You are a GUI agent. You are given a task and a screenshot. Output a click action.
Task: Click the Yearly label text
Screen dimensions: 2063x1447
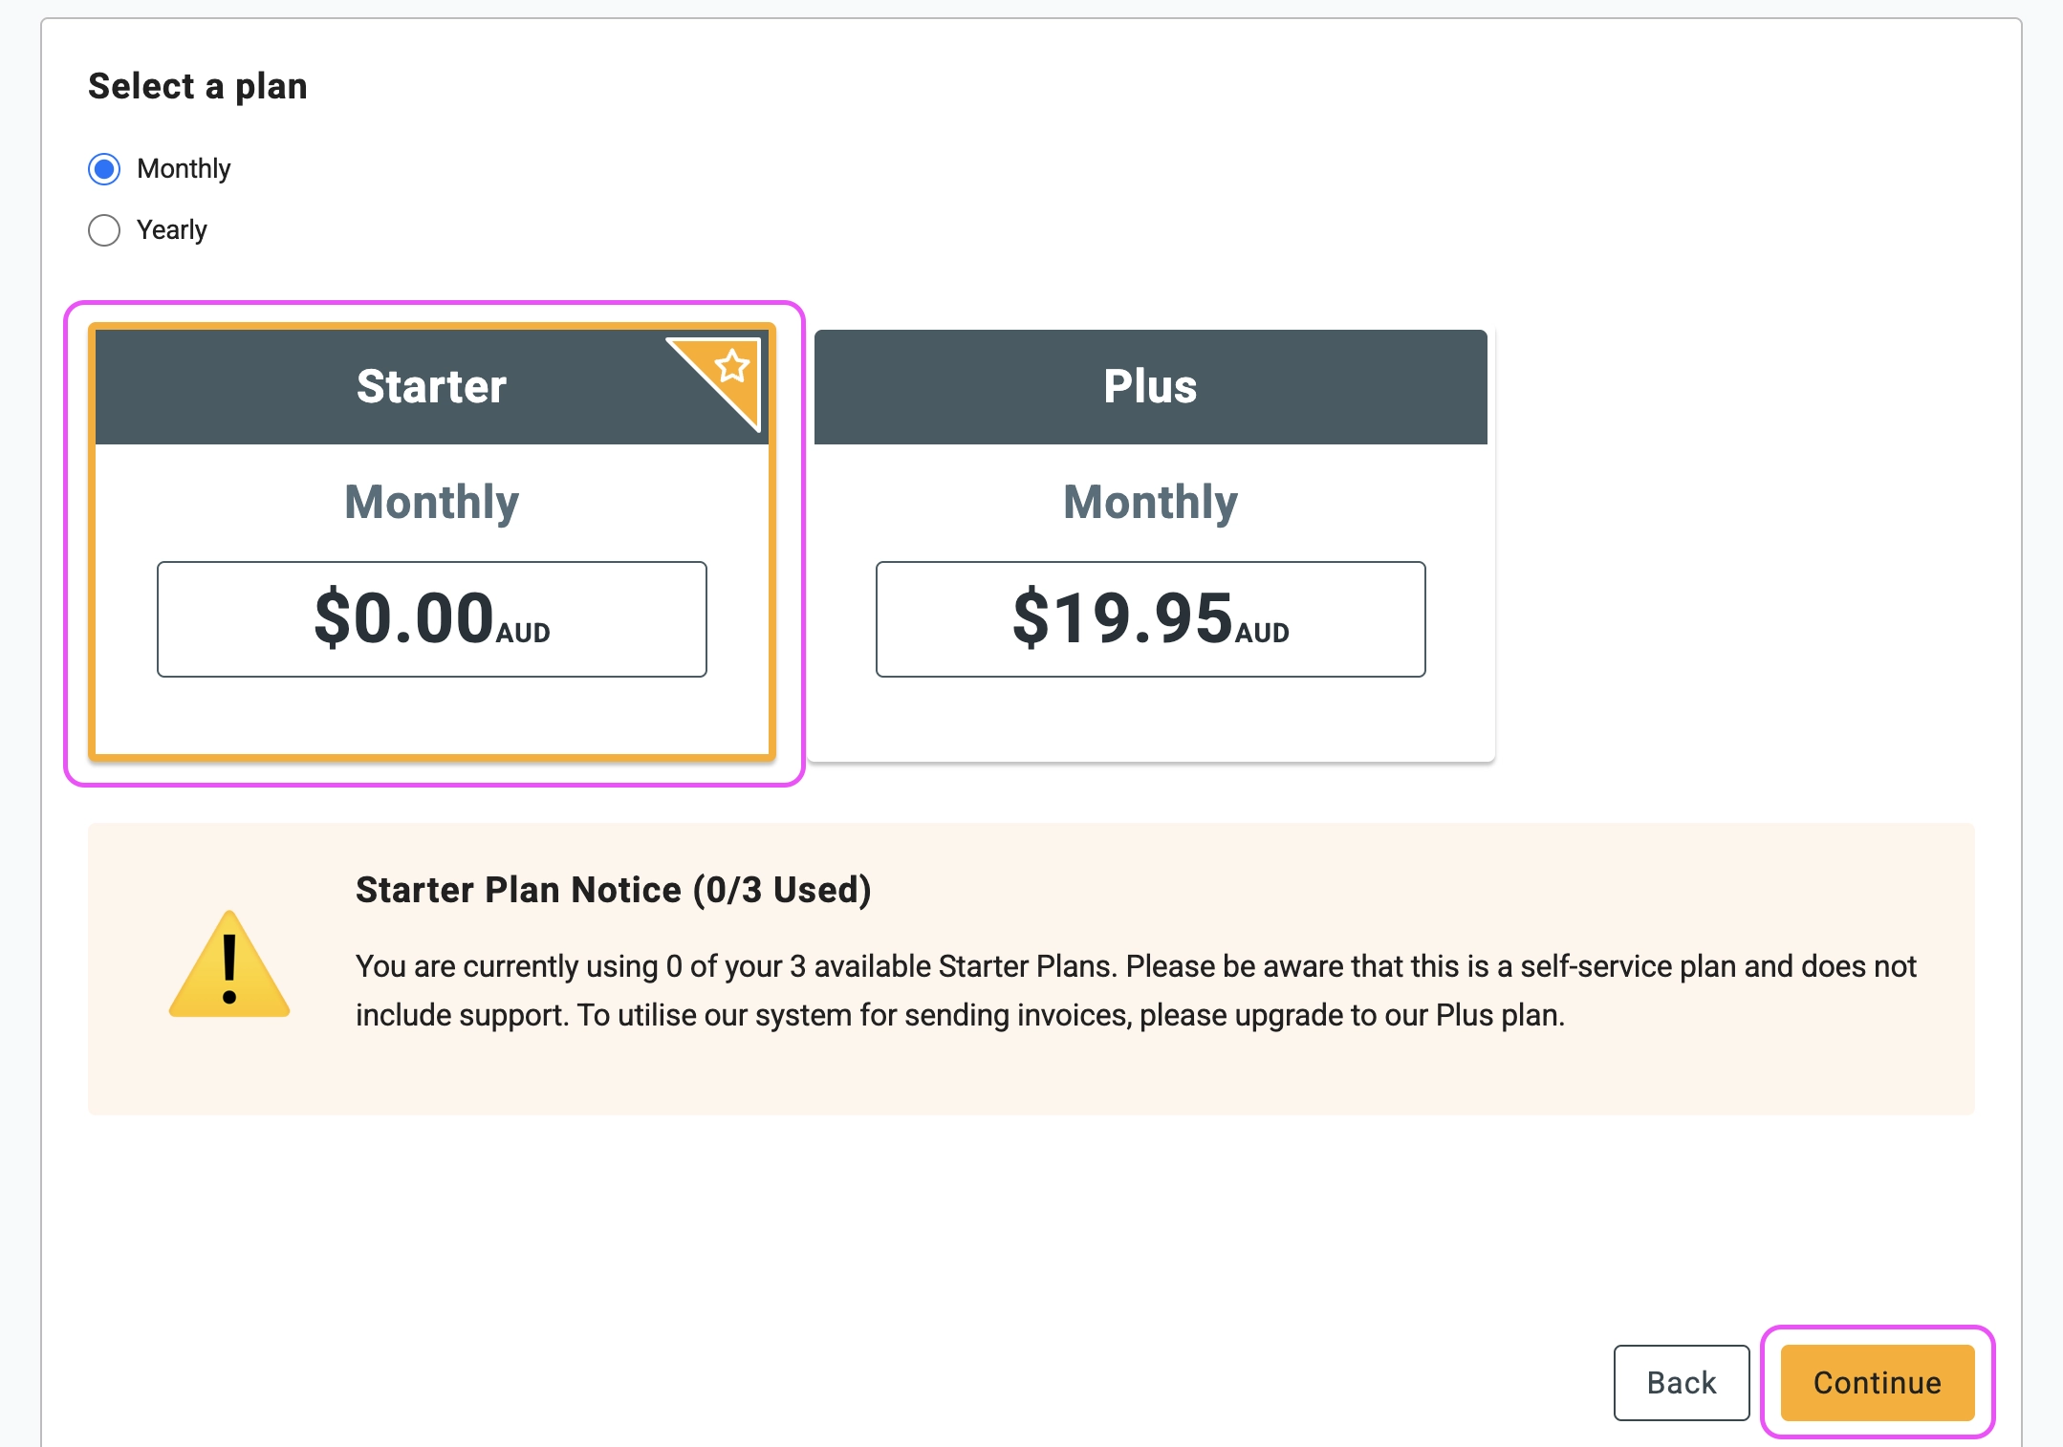click(172, 230)
